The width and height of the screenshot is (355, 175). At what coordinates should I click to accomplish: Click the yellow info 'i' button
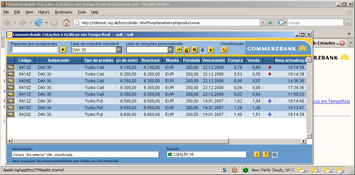click(x=257, y=155)
